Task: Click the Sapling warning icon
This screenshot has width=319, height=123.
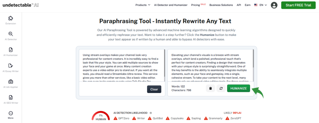Action: click(188, 118)
